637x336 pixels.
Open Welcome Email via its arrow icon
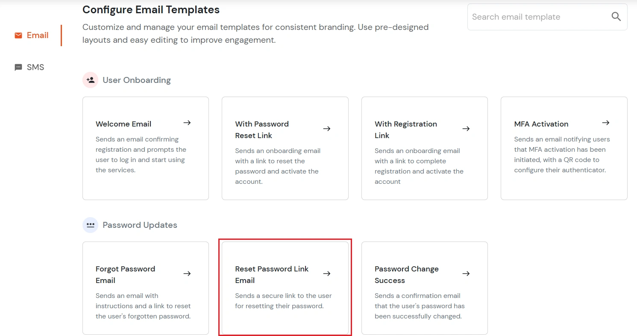[187, 123]
